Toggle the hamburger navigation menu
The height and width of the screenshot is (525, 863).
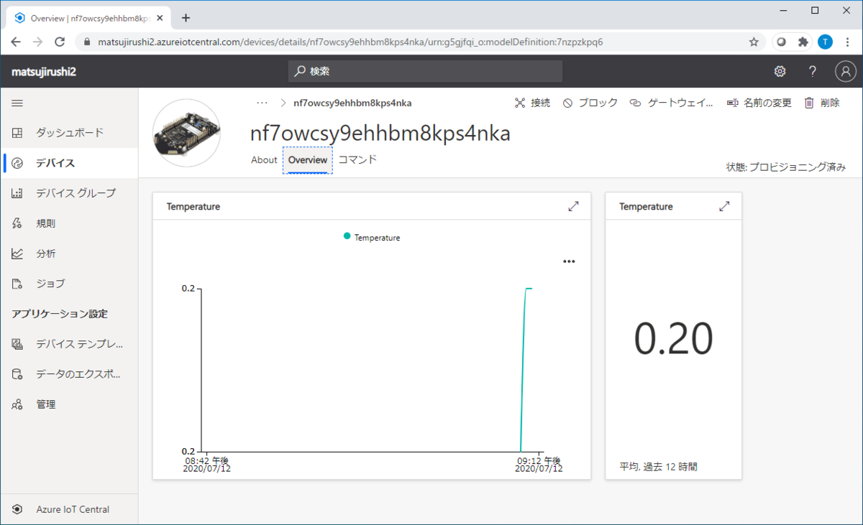coord(17,103)
